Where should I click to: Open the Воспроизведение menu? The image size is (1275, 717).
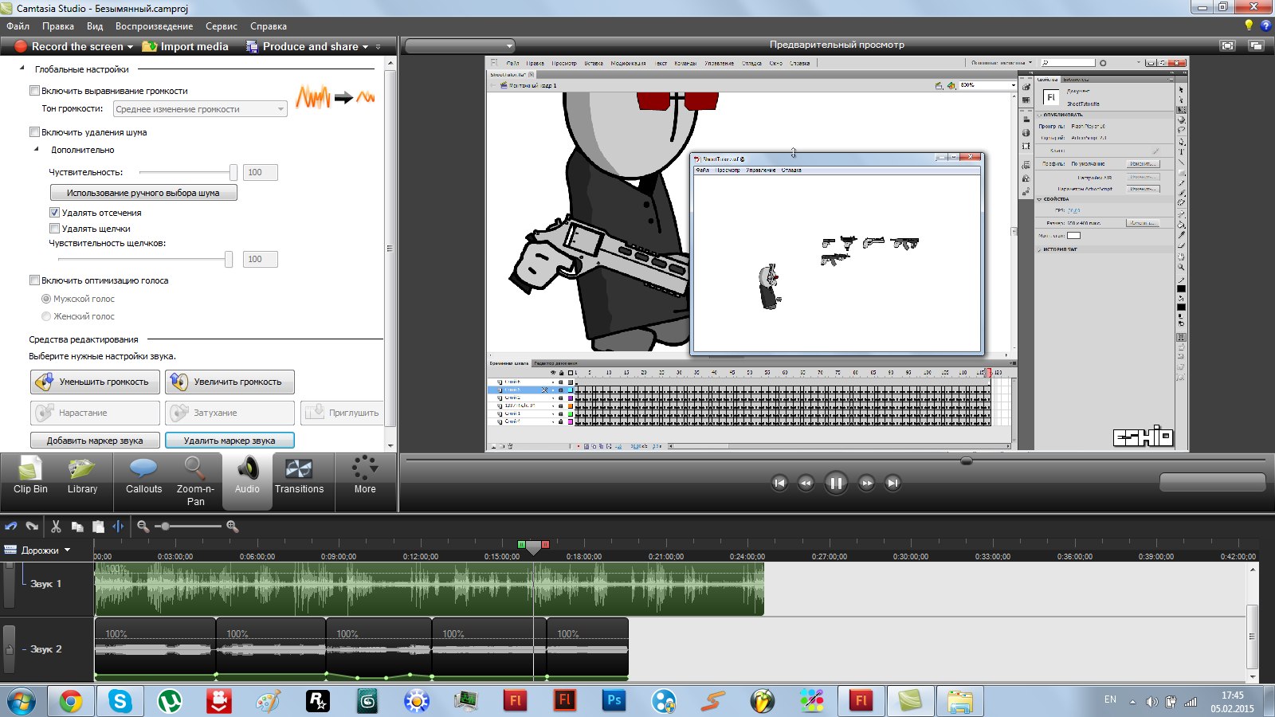point(154,26)
